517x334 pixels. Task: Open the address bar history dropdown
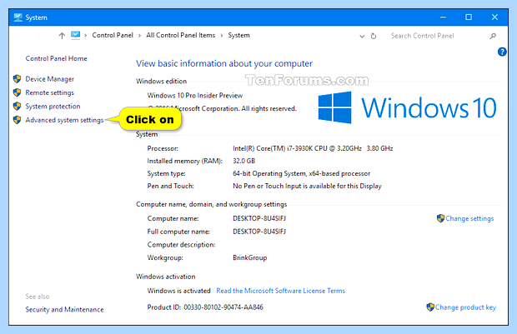tap(362, 37)
